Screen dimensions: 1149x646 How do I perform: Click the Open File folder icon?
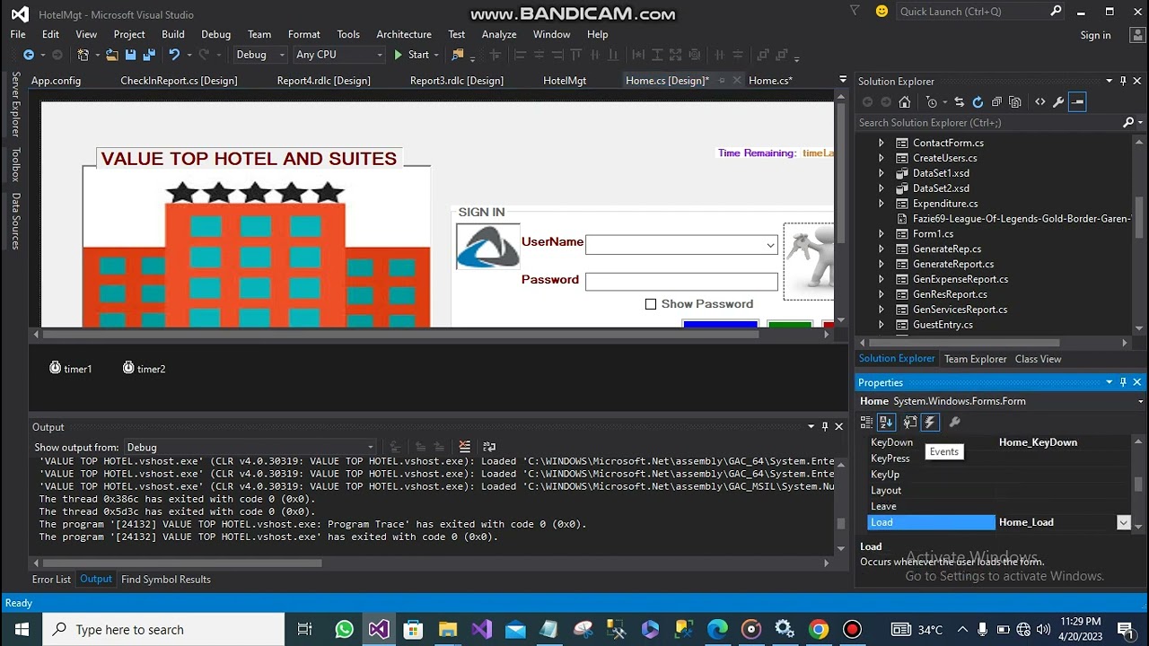point(111,55)
